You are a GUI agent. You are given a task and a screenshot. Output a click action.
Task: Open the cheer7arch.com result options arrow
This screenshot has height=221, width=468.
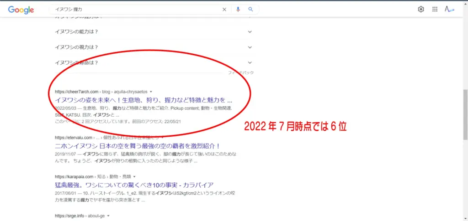pyautogui.click(x=151, y=92)
